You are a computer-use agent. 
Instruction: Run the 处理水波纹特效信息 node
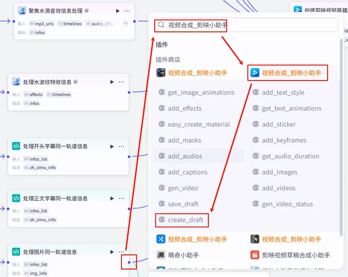tap(112, 82)
